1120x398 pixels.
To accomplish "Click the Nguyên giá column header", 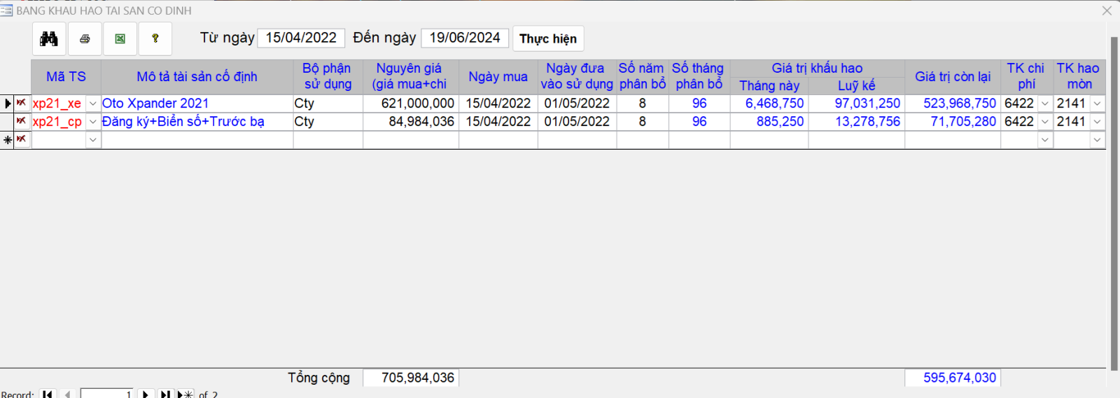I will click(x=409, y=76).
